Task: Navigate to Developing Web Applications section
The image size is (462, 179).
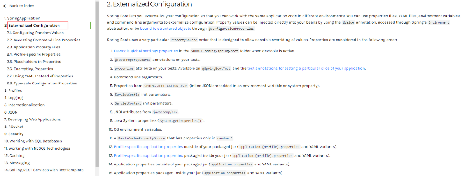Action: coord(32,119)
